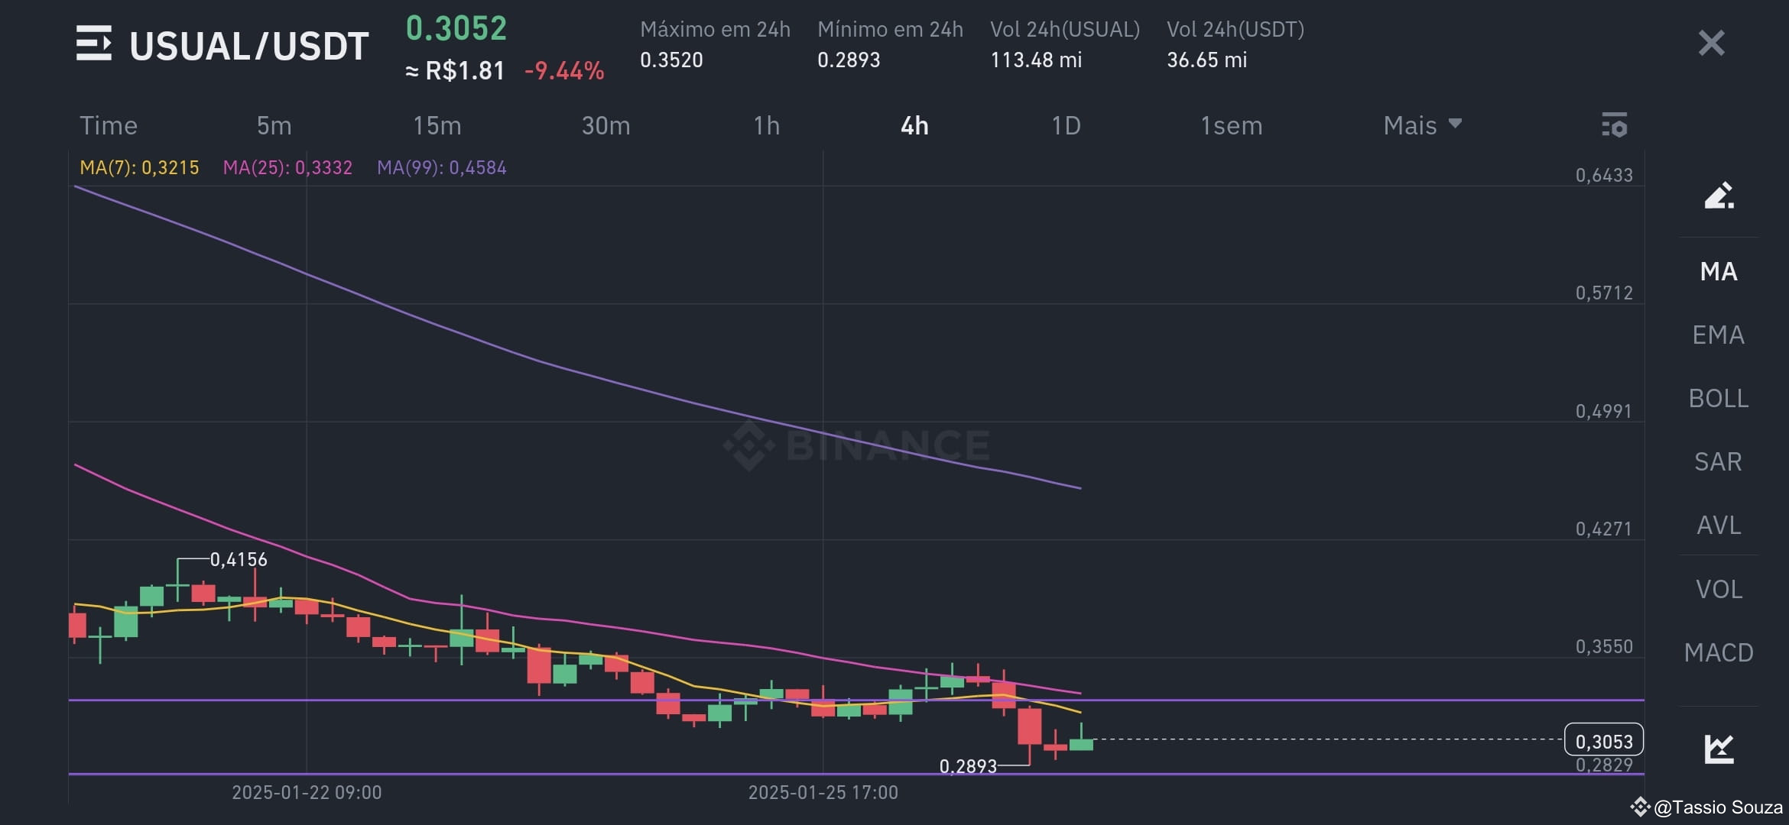Click the 2025-01-25 17:00 date label

pyautogui.click(x=823, y=792)
